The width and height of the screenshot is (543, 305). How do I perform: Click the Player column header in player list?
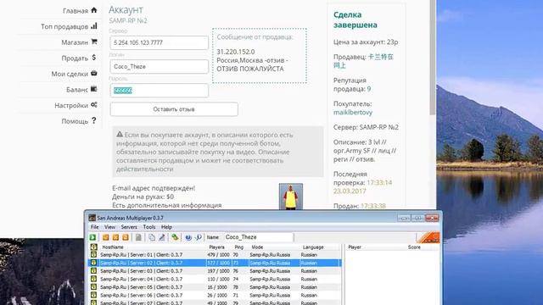[x=355, y=247]
